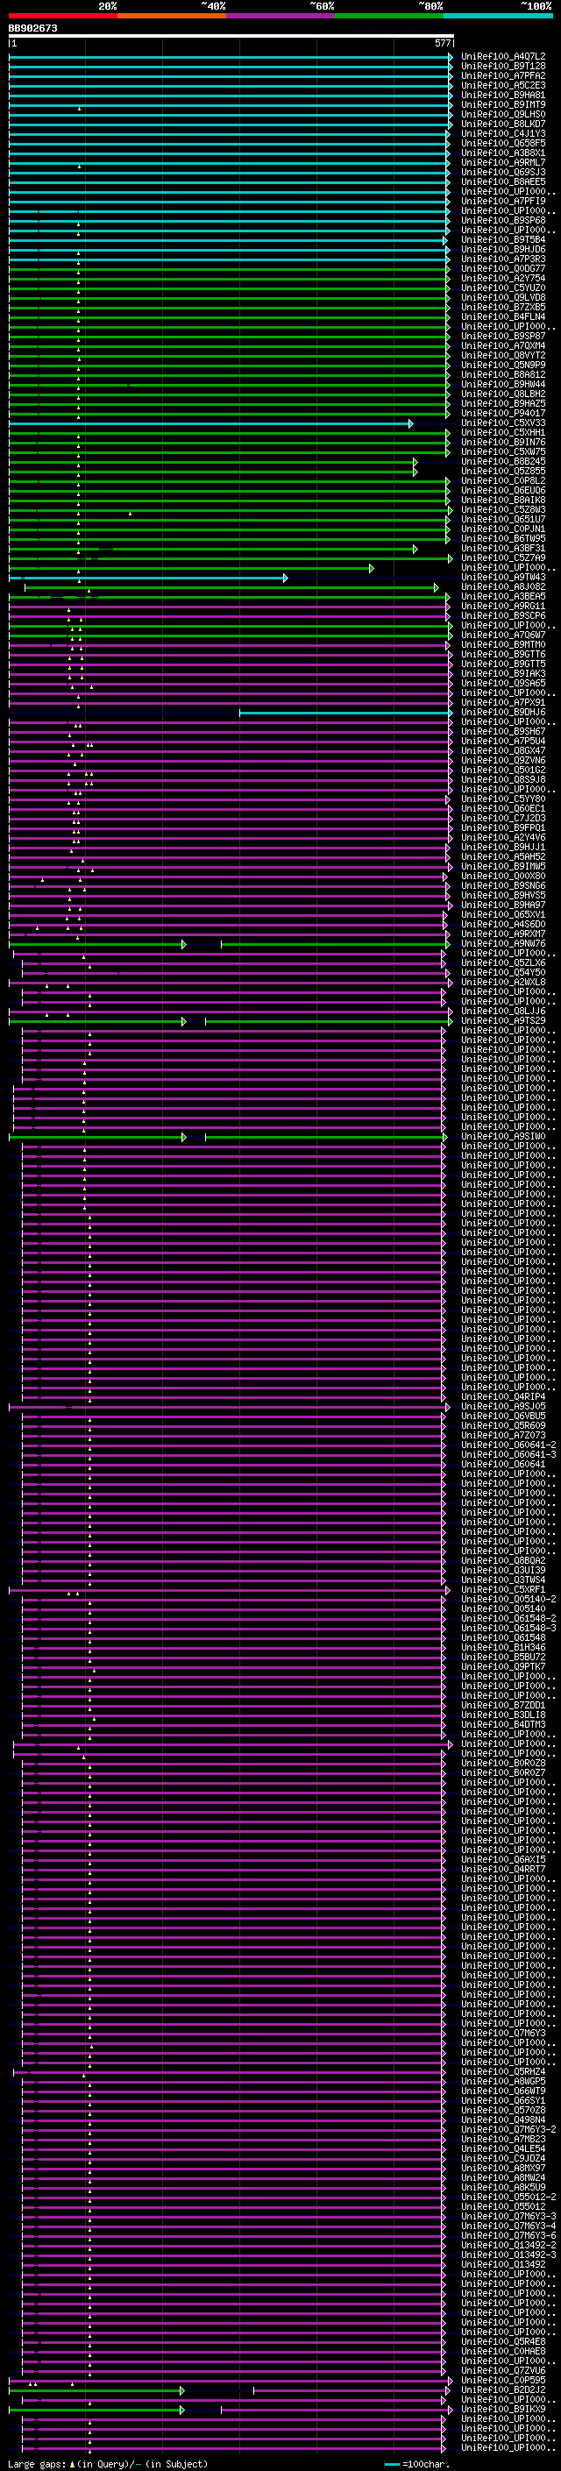This screenshot has height=2471, width=561.
Task: Select hit label UniRef100_A3BF31
Action: point(503,548)
